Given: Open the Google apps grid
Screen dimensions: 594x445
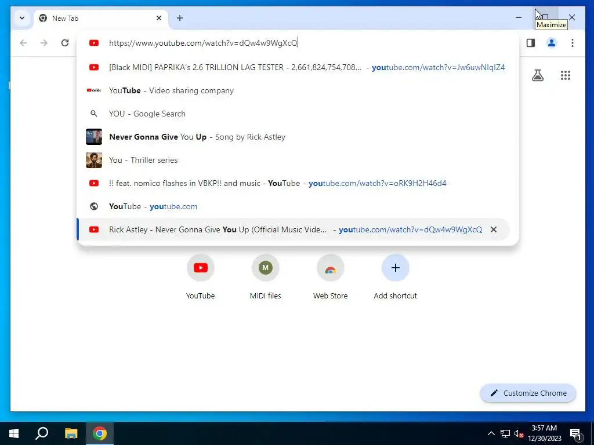Looking at the screenshot, I should [x=565, y=75].
